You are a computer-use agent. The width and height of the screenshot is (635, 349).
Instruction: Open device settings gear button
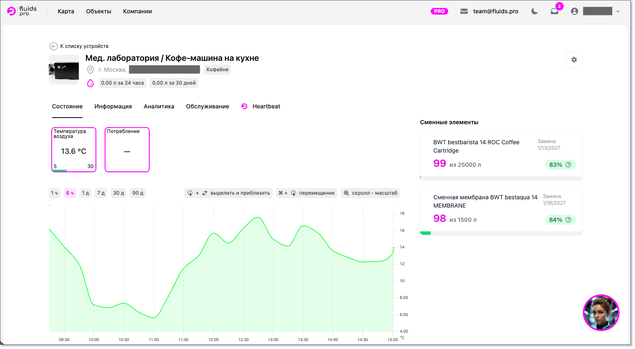point(574,60)
